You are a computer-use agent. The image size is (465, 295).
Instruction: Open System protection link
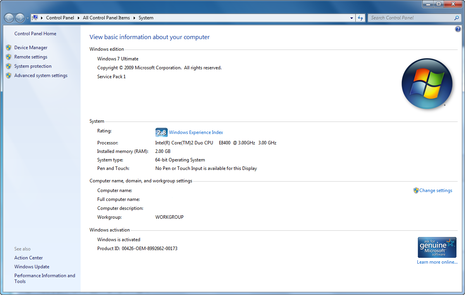[x=33, y=66]
